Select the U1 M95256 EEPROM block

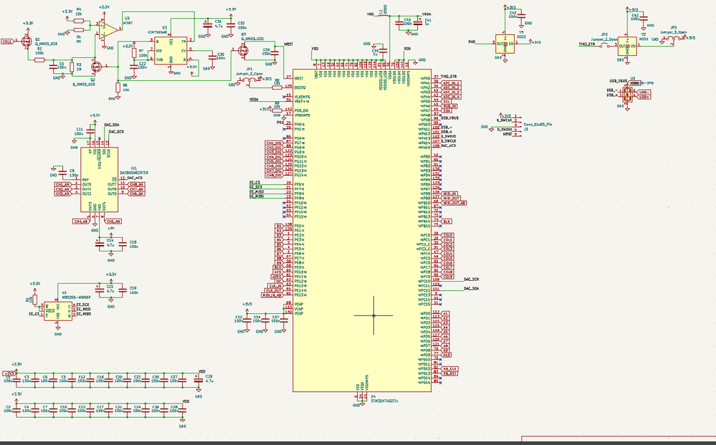[x=58, y=311]
